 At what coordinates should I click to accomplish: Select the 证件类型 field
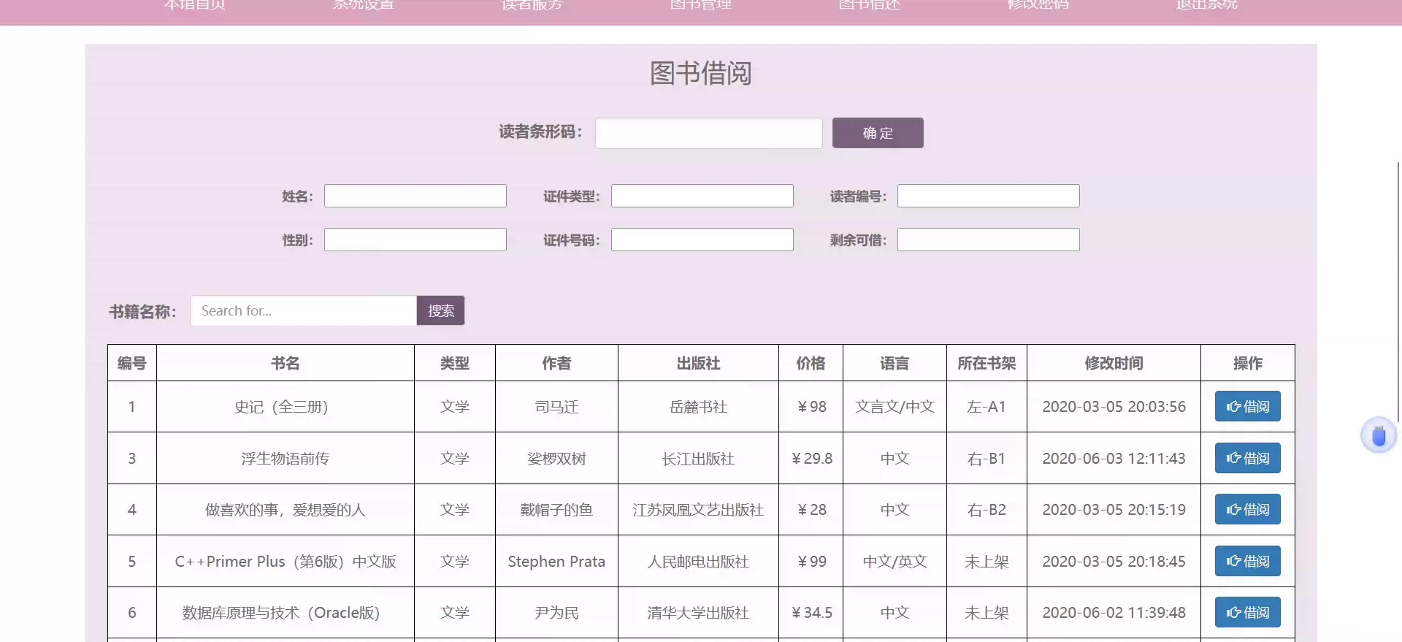click(702, 196)
